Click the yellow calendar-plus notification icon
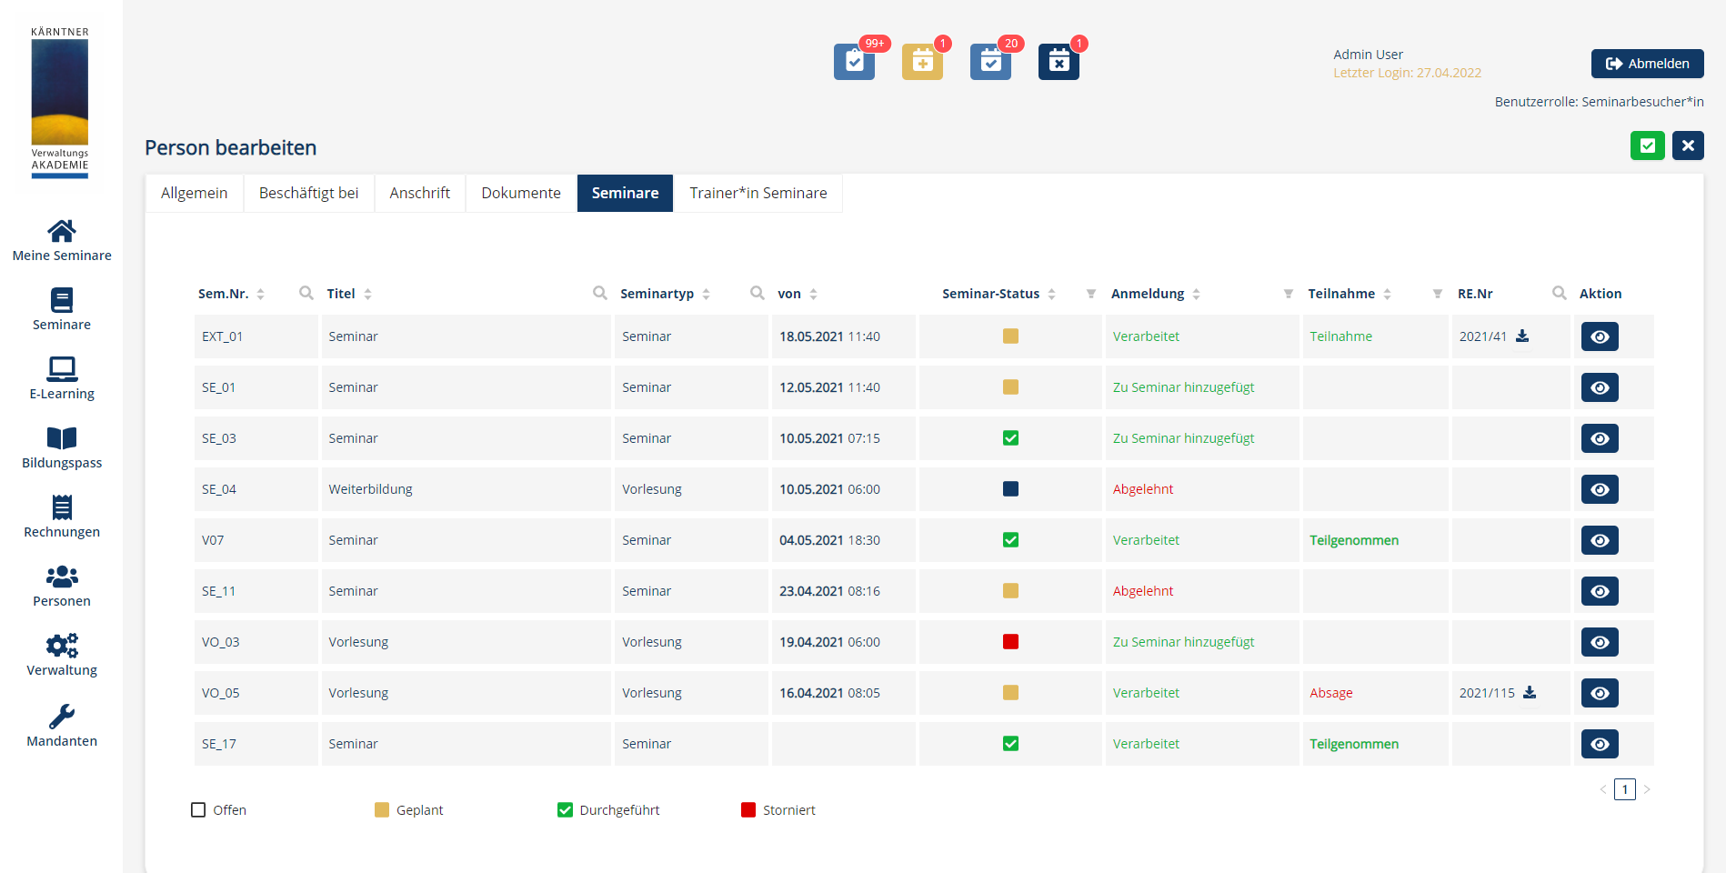The image size is (1726, 873). 922,62
